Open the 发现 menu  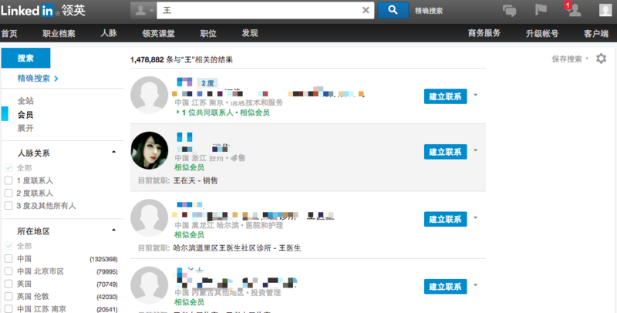click(x=250, y=33)
